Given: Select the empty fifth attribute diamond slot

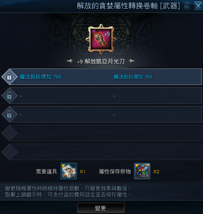Looking at the screenshot, I should [x=9, y=152].
